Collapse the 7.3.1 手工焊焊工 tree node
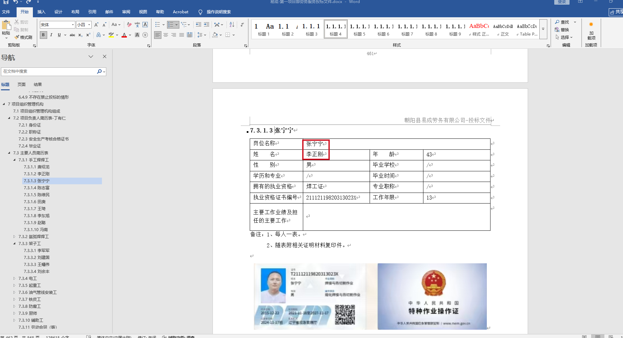Viewport: 623px width, 338px height. click(14, 160)
